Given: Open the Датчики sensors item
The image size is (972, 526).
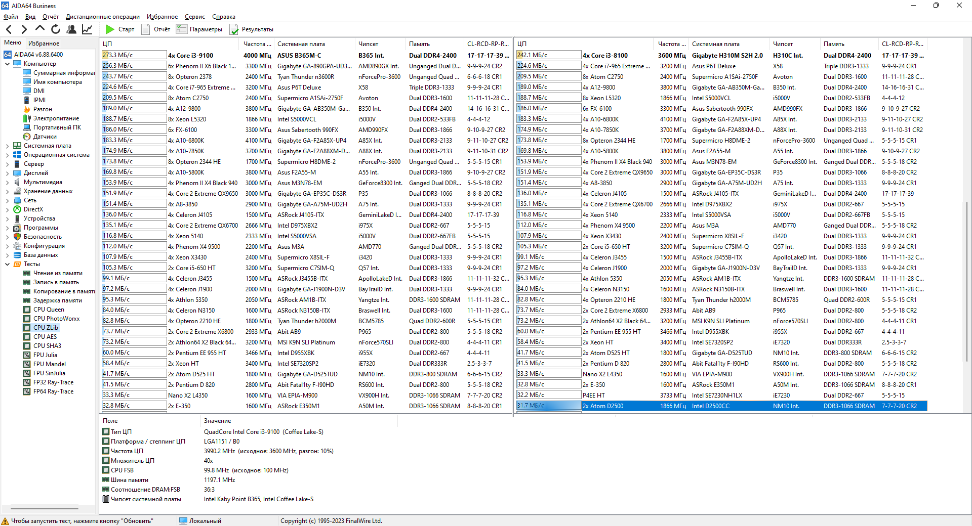Looking at the screenshot, I should click(x=40, y=137).
